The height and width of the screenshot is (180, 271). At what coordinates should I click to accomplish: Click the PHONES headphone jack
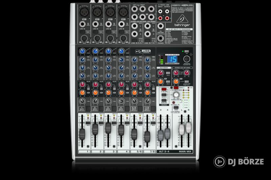(x=161, y=38)
